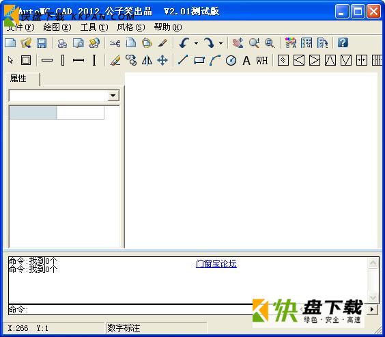This screenshot has height=337, width=385.
Task: Click the command log scroll down arrow
Action: [x=373, y=297]
